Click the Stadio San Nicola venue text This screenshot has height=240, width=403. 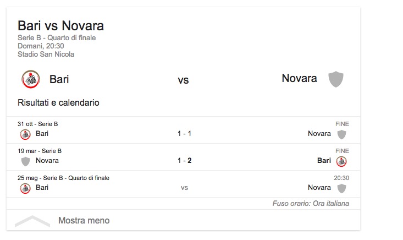[x=46, y=54]
